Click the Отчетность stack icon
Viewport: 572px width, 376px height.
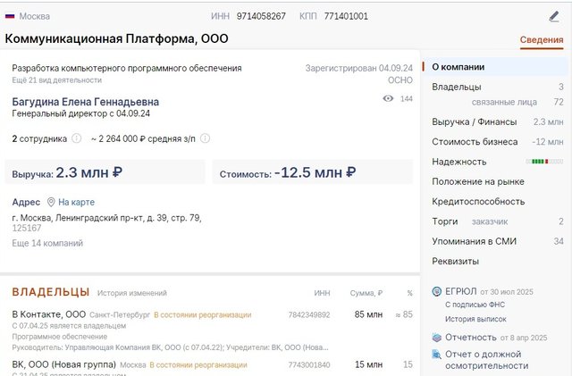(x=437, y=338)
